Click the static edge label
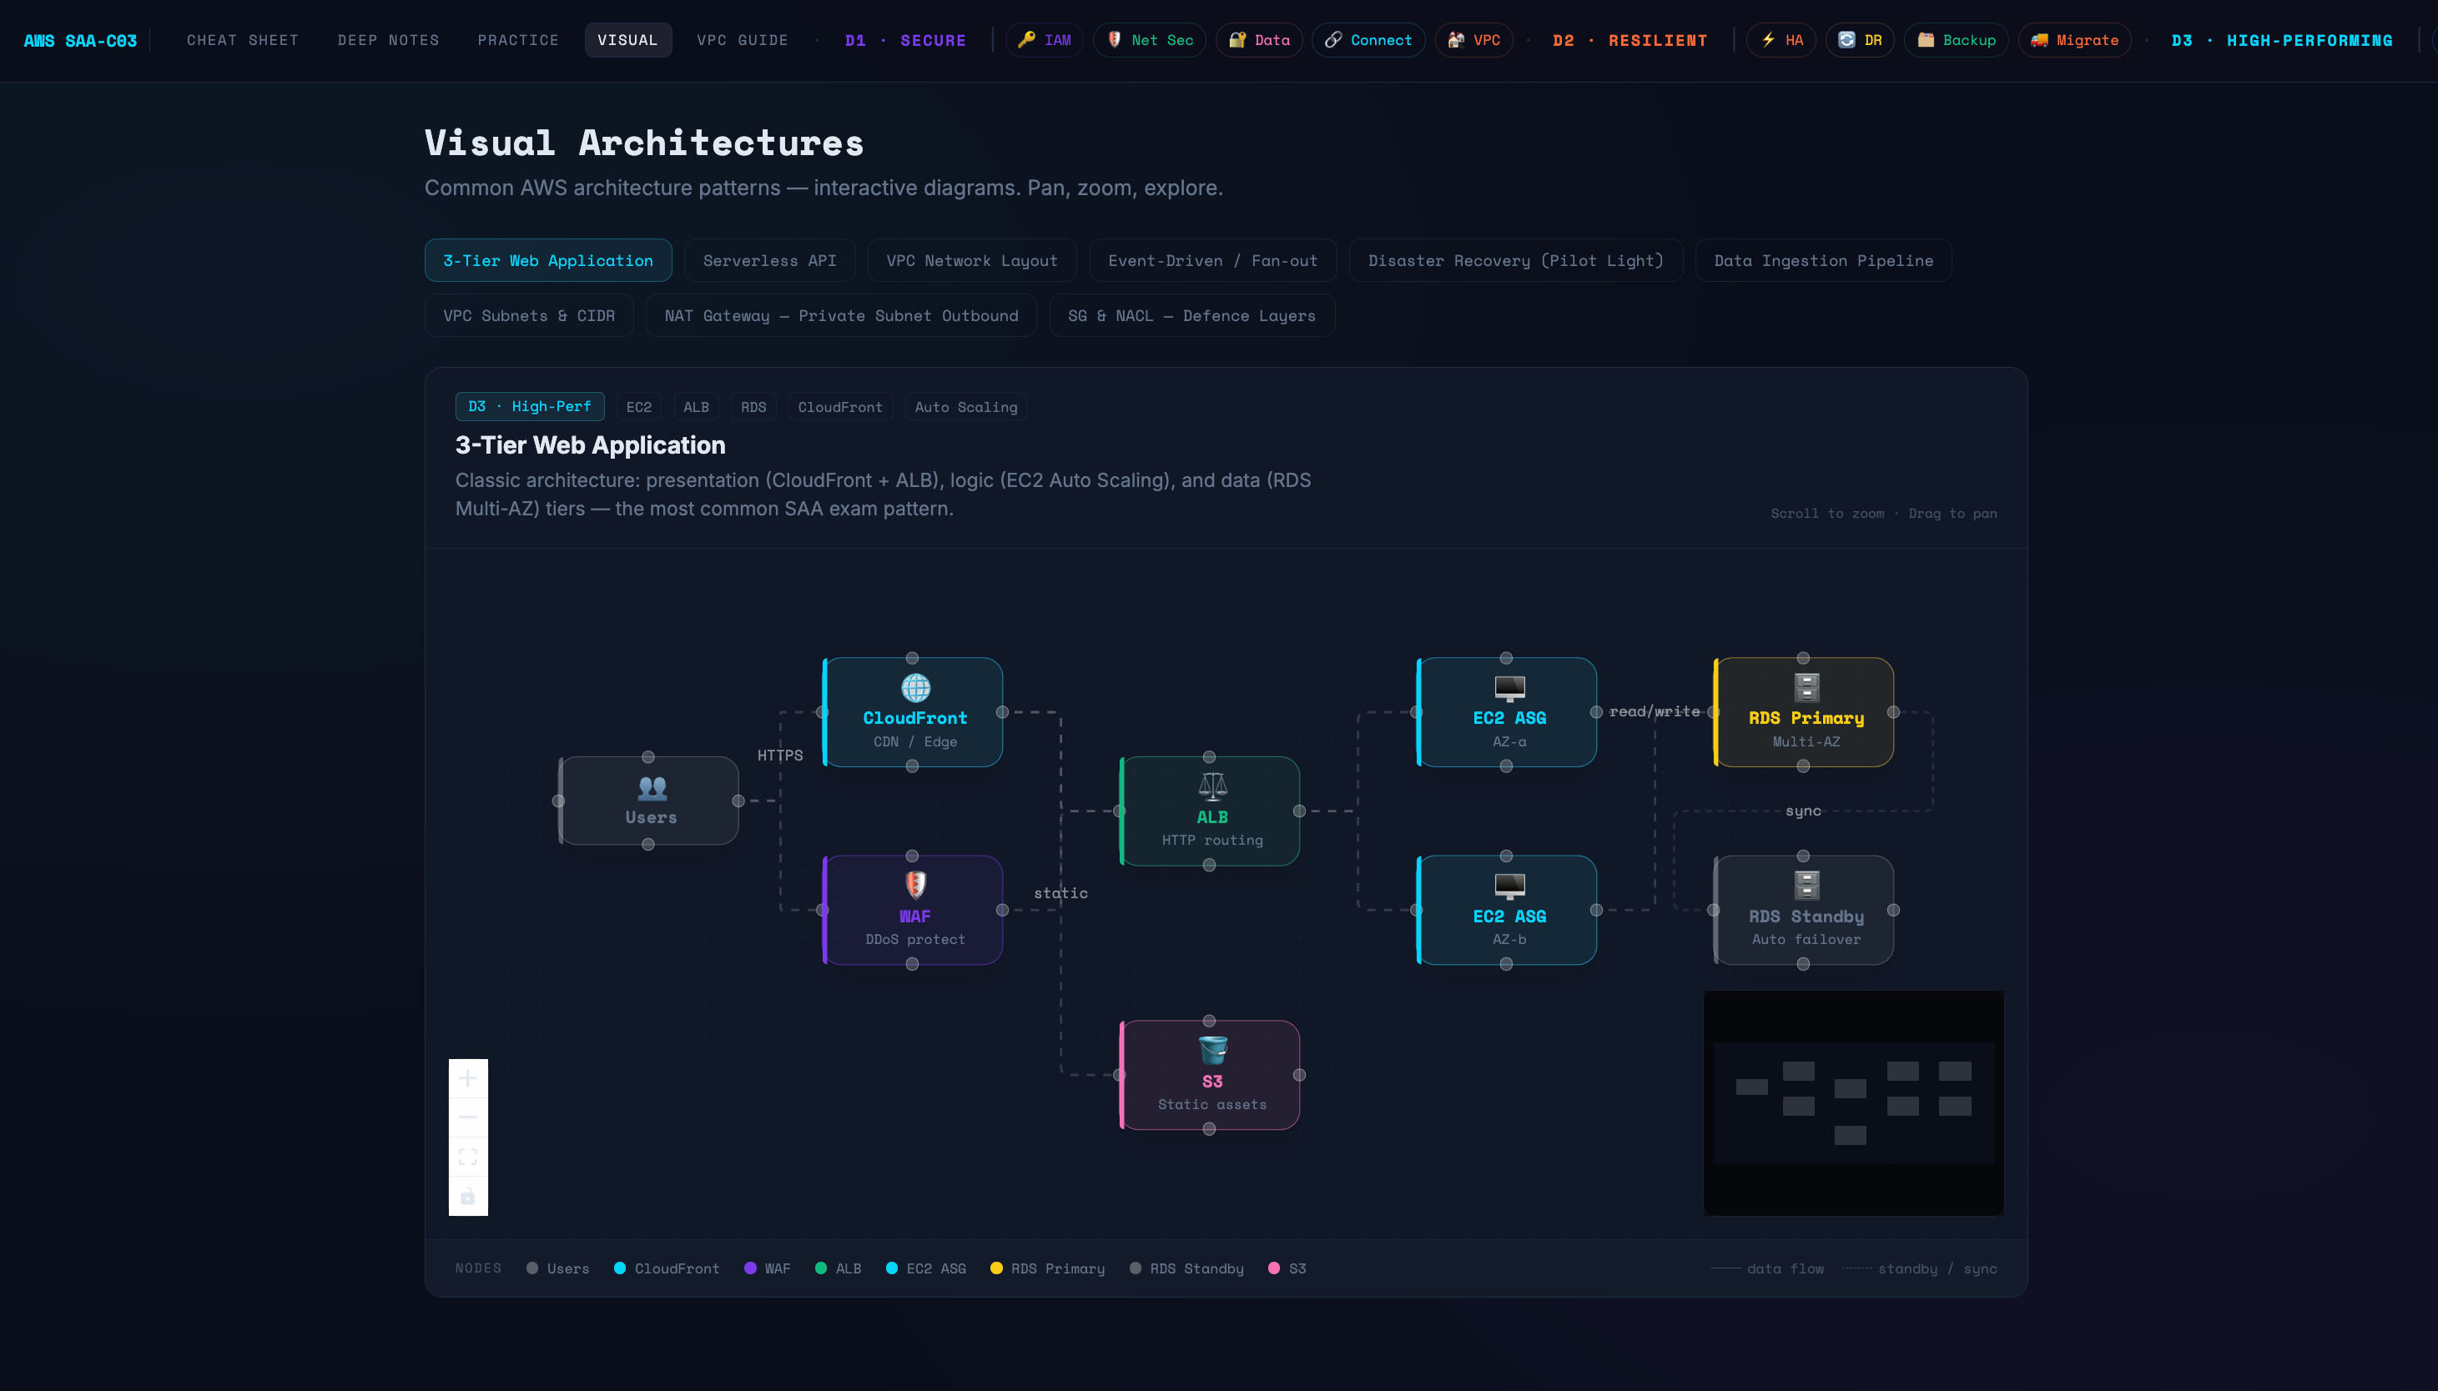Viewport: 2438px width, 1391px height. pyautogui.click(x=1060, y=892)
